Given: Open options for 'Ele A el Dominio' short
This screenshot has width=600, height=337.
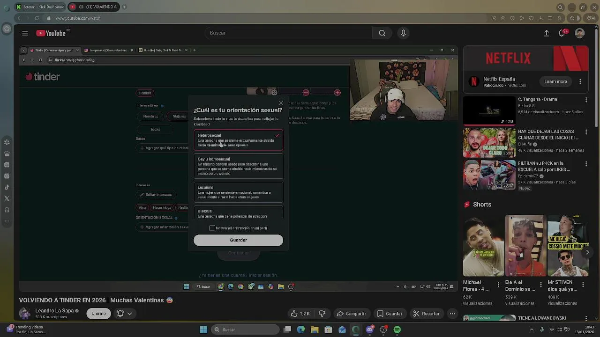Looking at the screenshot, I should (541, 284).
